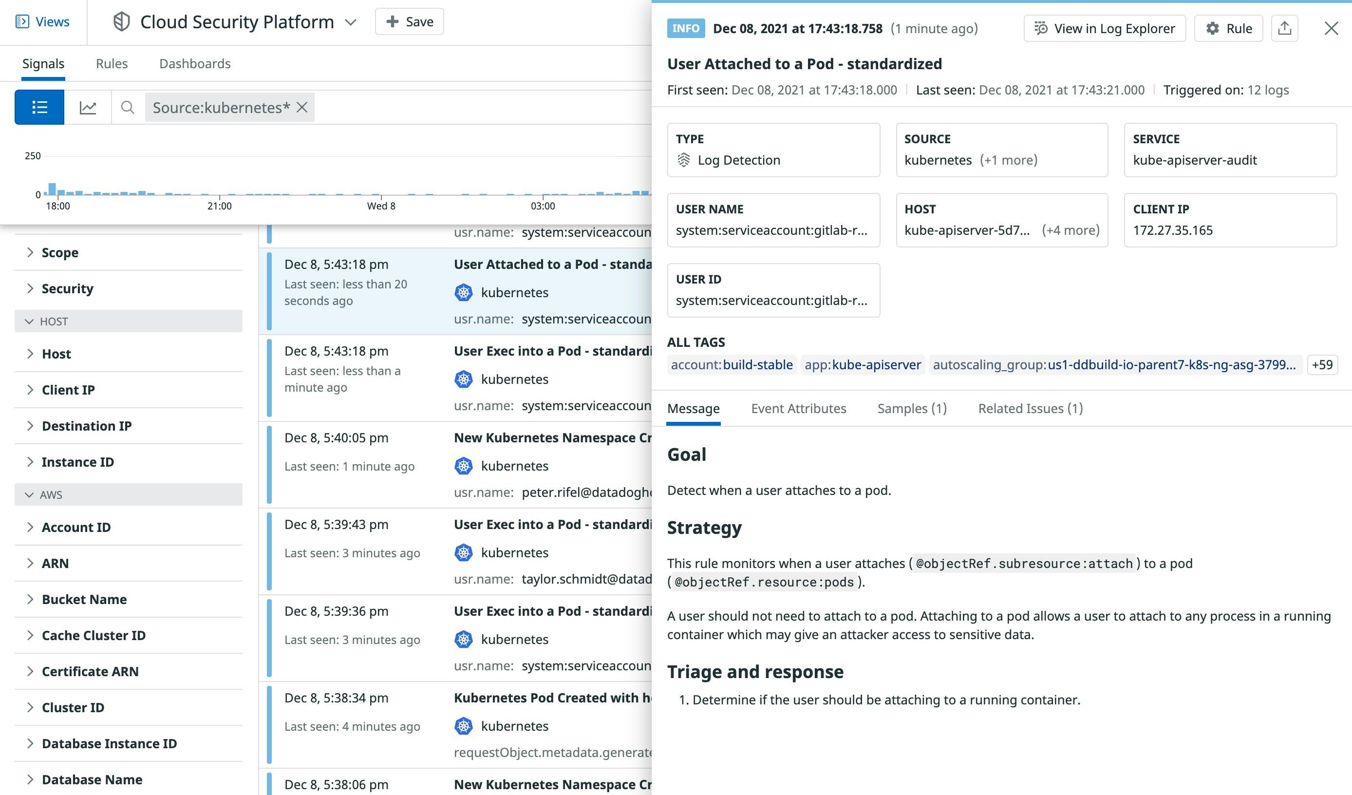Click the +4 more hosts link
The image size is (1352, 795).
click(x=1071, y=230)
